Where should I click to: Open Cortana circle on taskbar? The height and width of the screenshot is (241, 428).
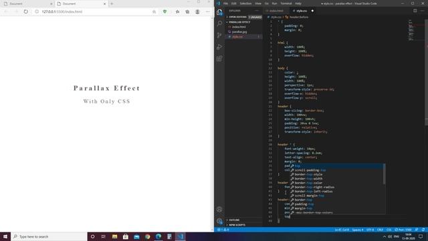[x=92, y=236]
